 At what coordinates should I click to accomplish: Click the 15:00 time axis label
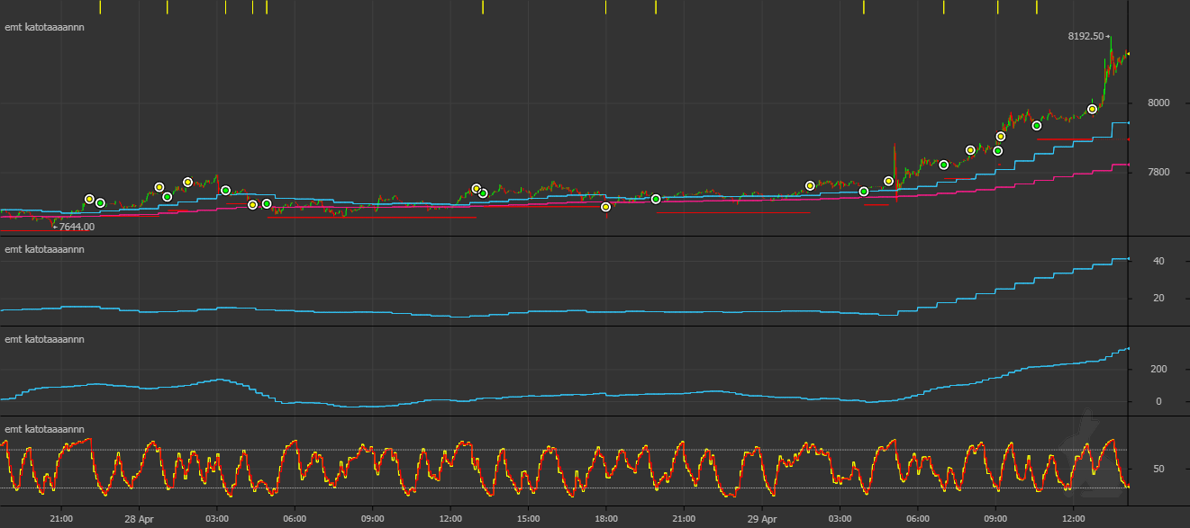pyautogui.click(x=529, y=519)
